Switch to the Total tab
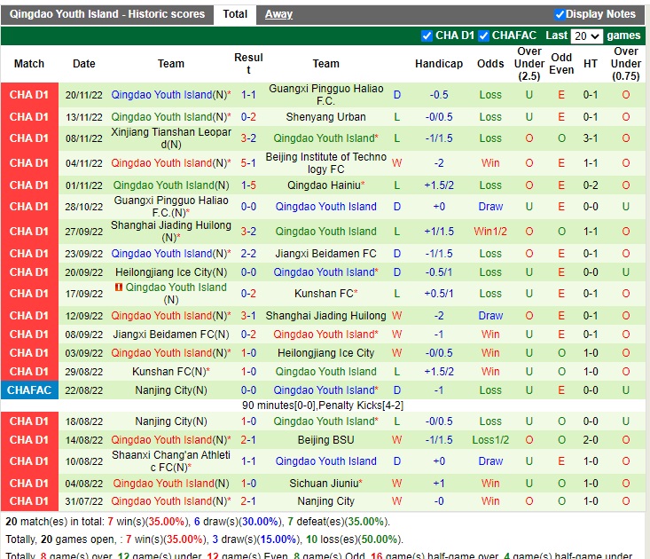The height and width of the screenshot is (559, 650). [x=235, y=14]
